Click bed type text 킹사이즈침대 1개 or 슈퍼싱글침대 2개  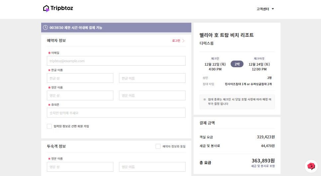pyautogui.click(x=248, y=84)
